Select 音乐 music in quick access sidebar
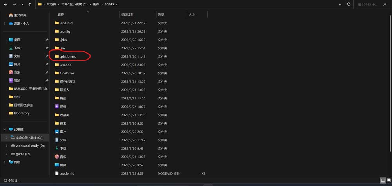 coord(17,72)
